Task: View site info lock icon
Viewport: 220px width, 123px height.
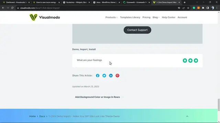Action: coord(18,8)
